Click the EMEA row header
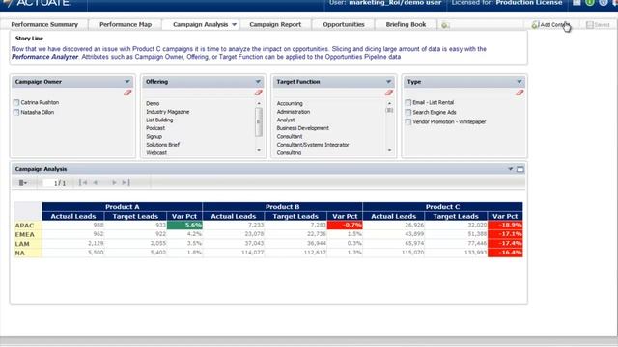This screenshot has width=618, height=347. 28,234
